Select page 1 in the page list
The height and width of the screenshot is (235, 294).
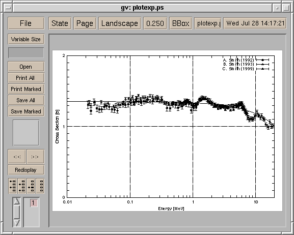click(34, 203)
